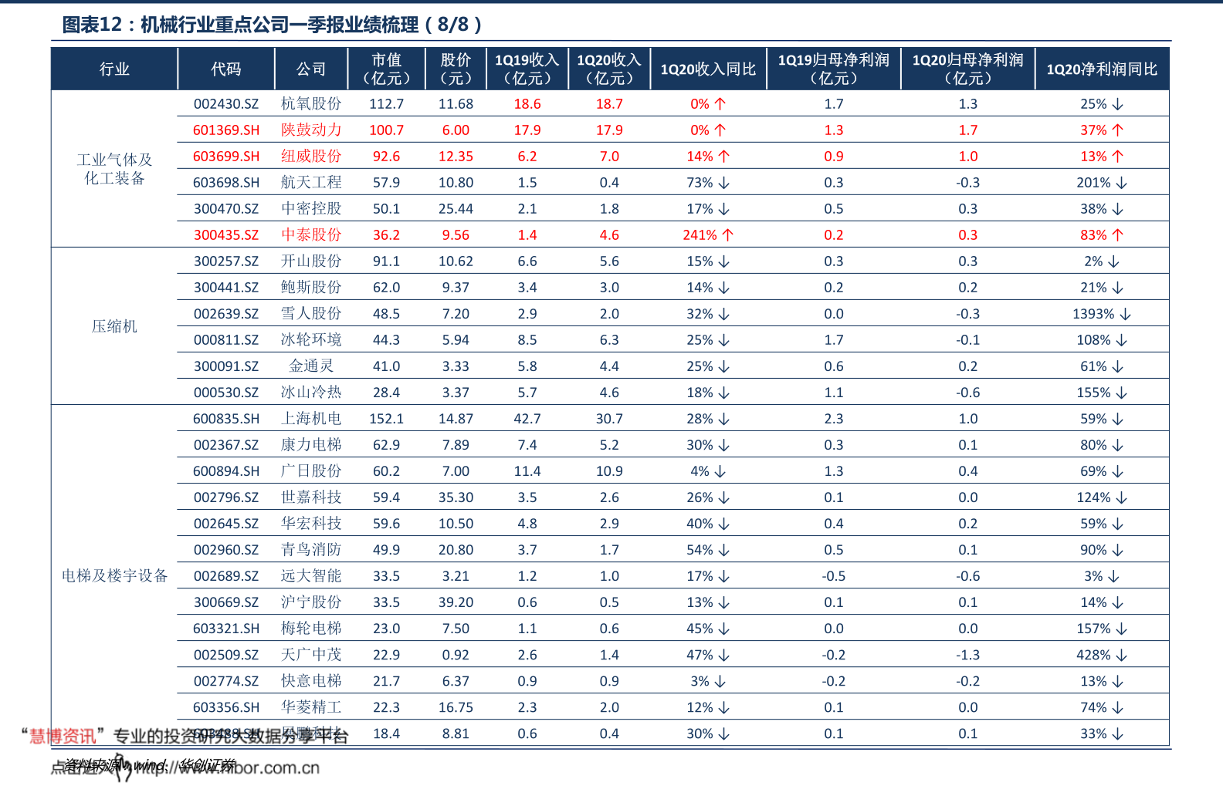The width and height of the screenshot is (1223, 789).
Task: Select stock code 002689.SZ
Action: (x=226, y=576)
